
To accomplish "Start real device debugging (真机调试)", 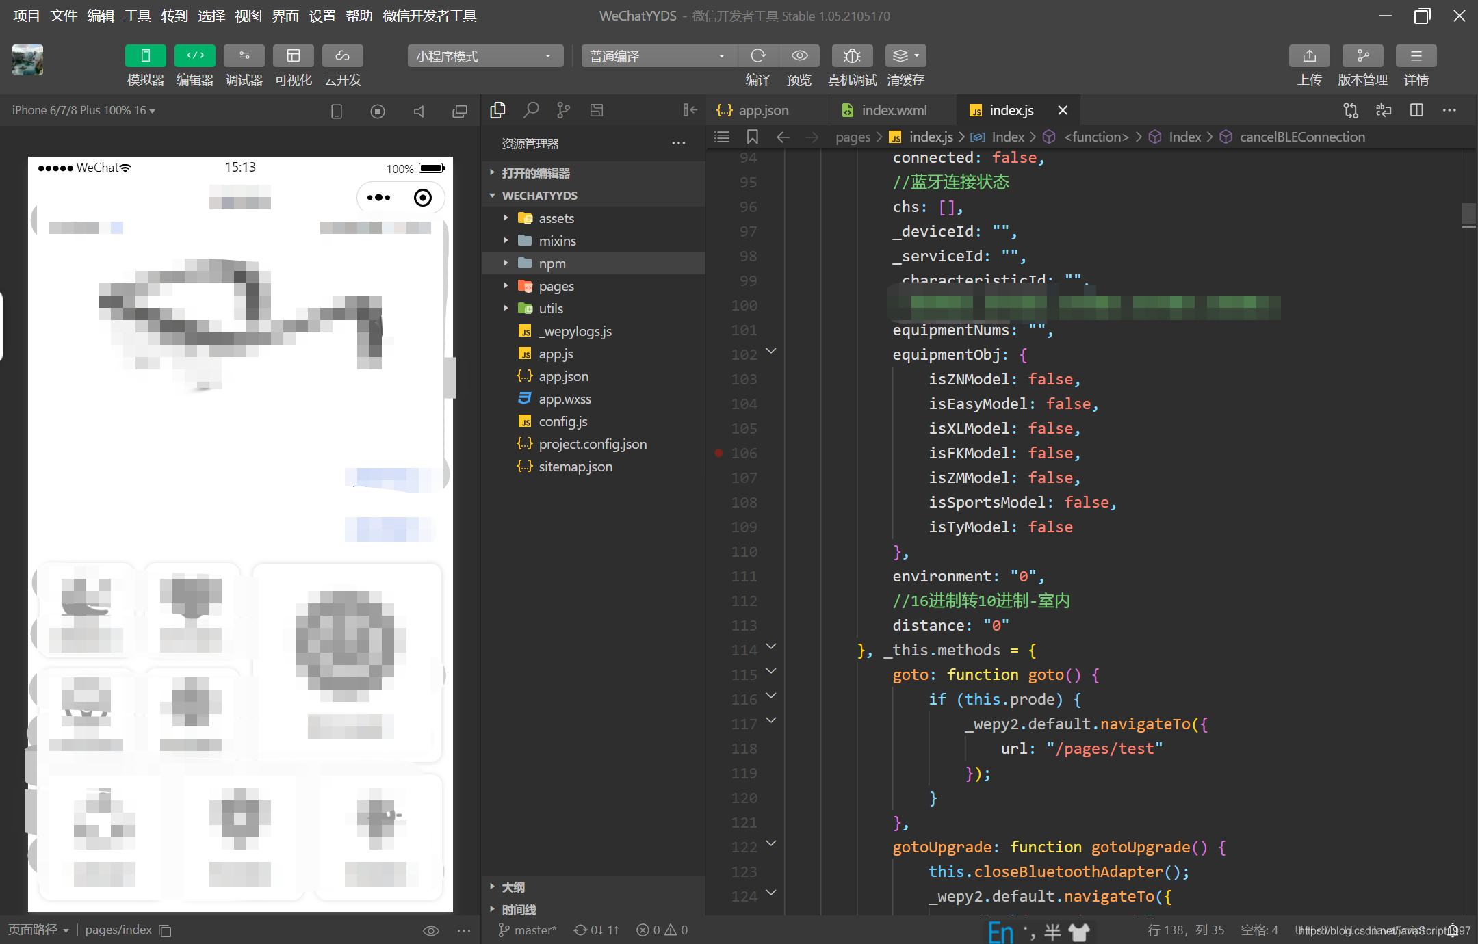I will pos(852,55).
